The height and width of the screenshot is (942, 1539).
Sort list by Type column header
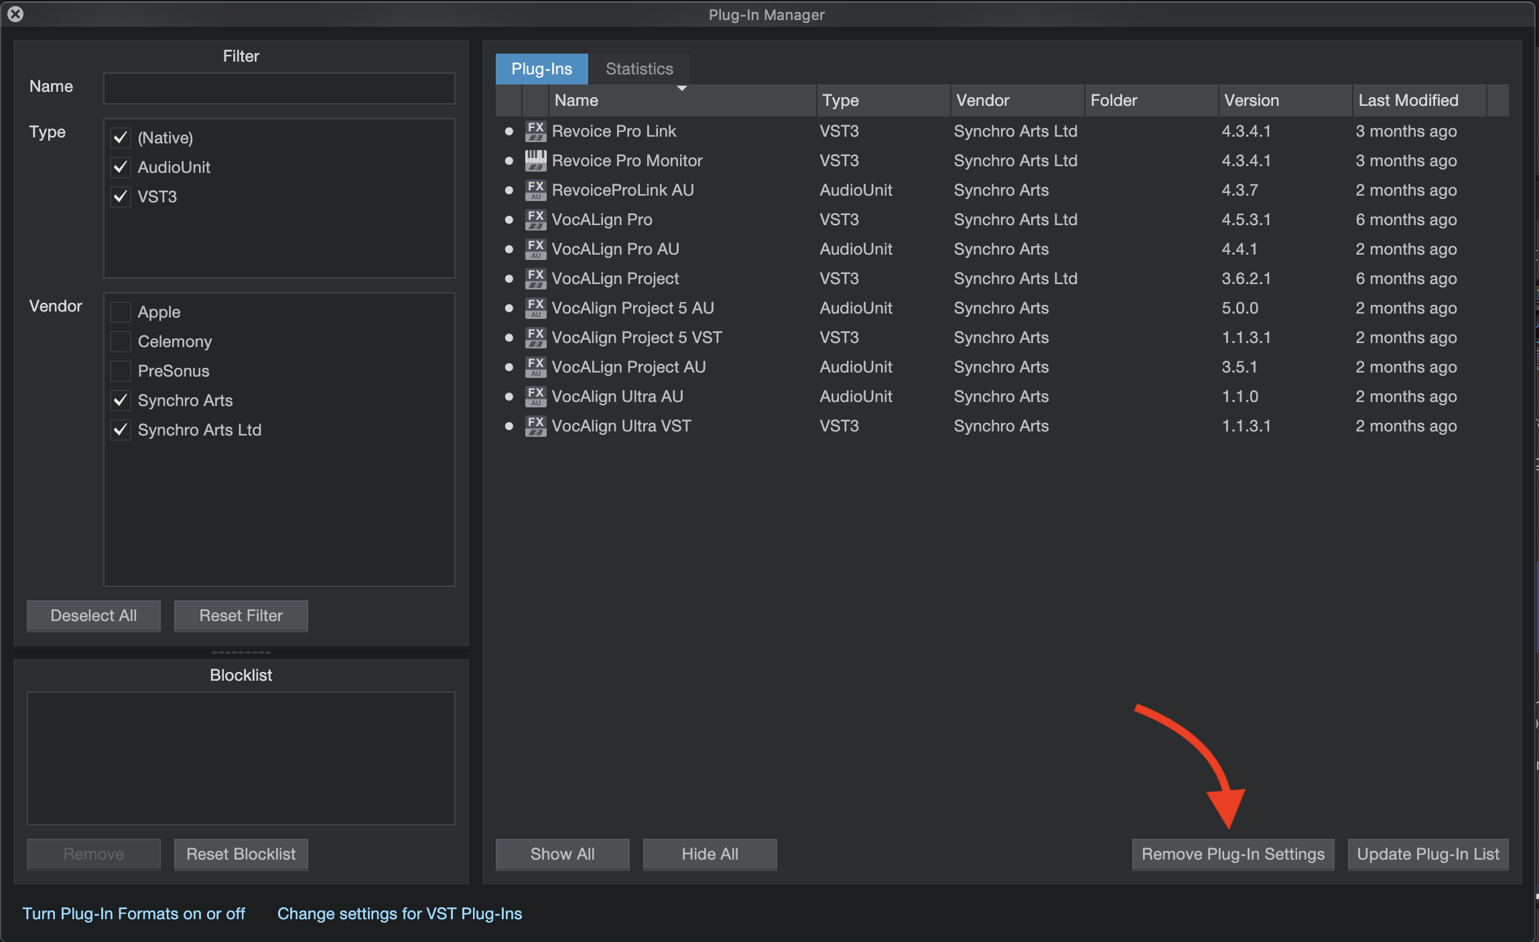tap(883, 100)
